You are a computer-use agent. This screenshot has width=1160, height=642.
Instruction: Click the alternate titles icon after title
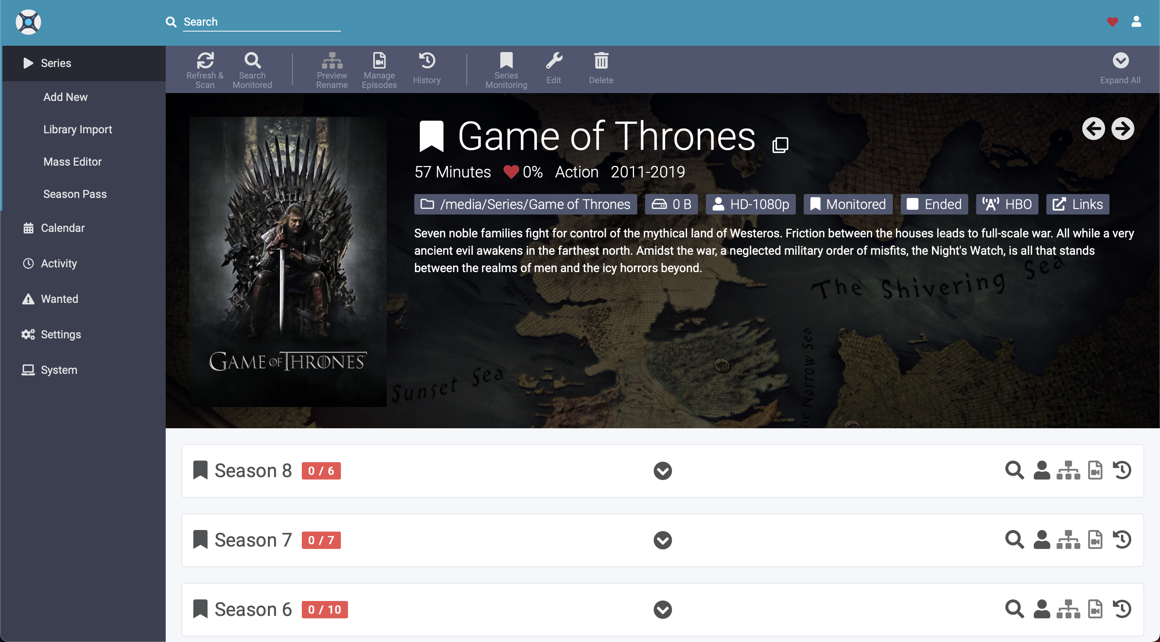click(x=780, y=145)
